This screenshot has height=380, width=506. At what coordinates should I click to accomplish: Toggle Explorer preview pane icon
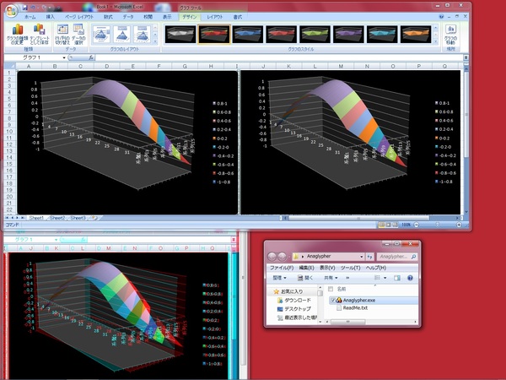click(396, 276)
